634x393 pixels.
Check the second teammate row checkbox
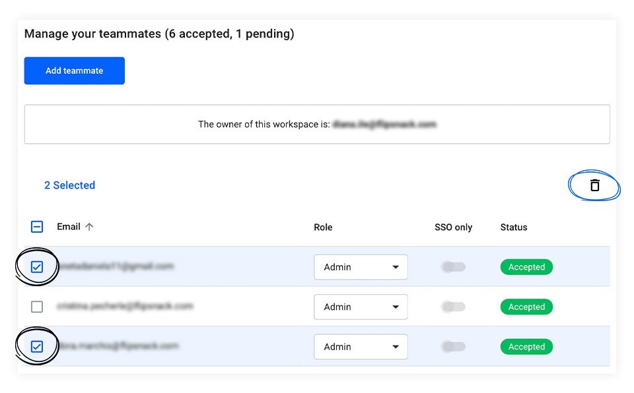click(37, 307)
